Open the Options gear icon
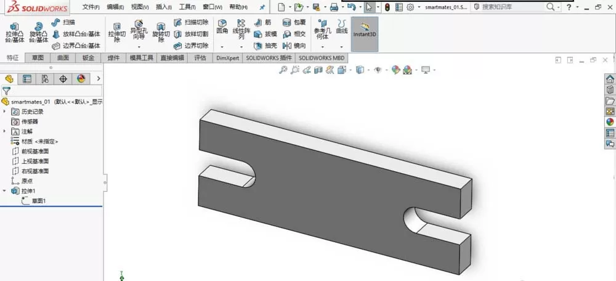The image size is (616, 281). 410,7
